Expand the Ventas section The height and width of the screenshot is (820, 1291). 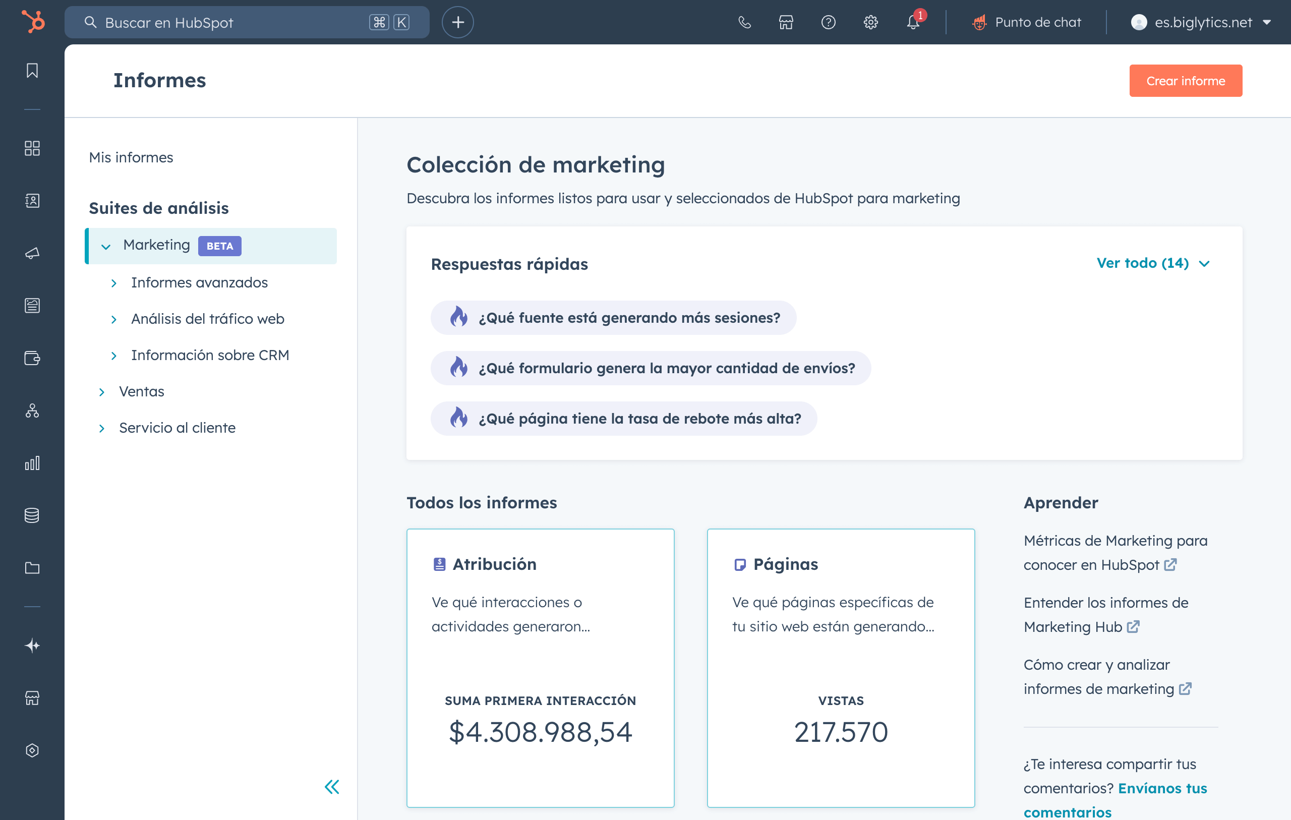click(x=101, y=392)
